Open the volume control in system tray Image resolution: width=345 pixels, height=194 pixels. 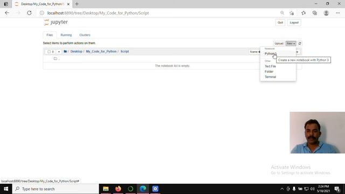tap(312, 189)
